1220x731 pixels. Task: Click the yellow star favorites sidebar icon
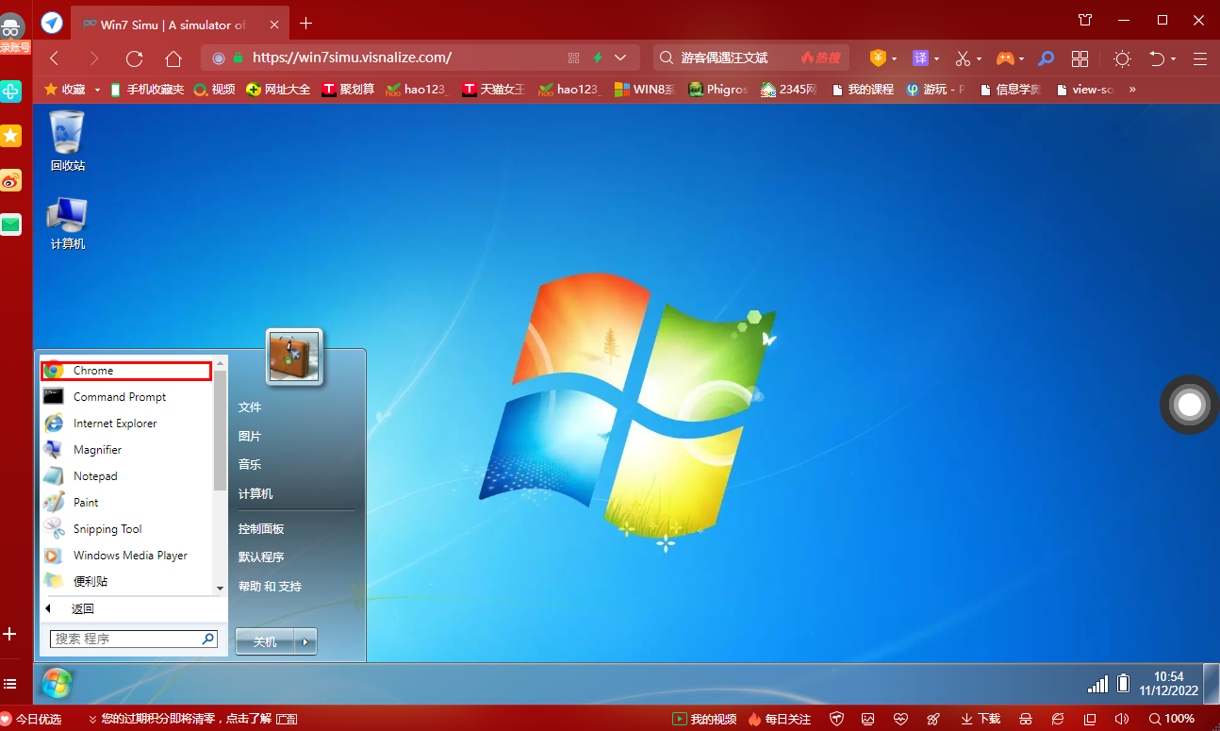click(10, 137)
